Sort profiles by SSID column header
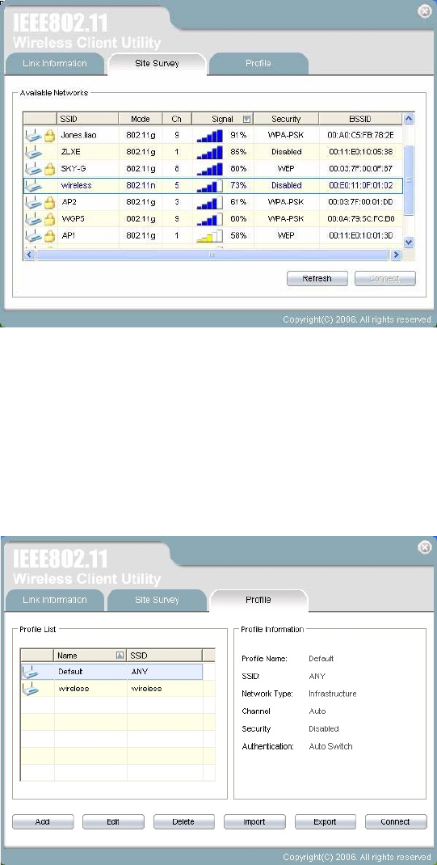This screenshot has height=865, width=437. (165, 656)
